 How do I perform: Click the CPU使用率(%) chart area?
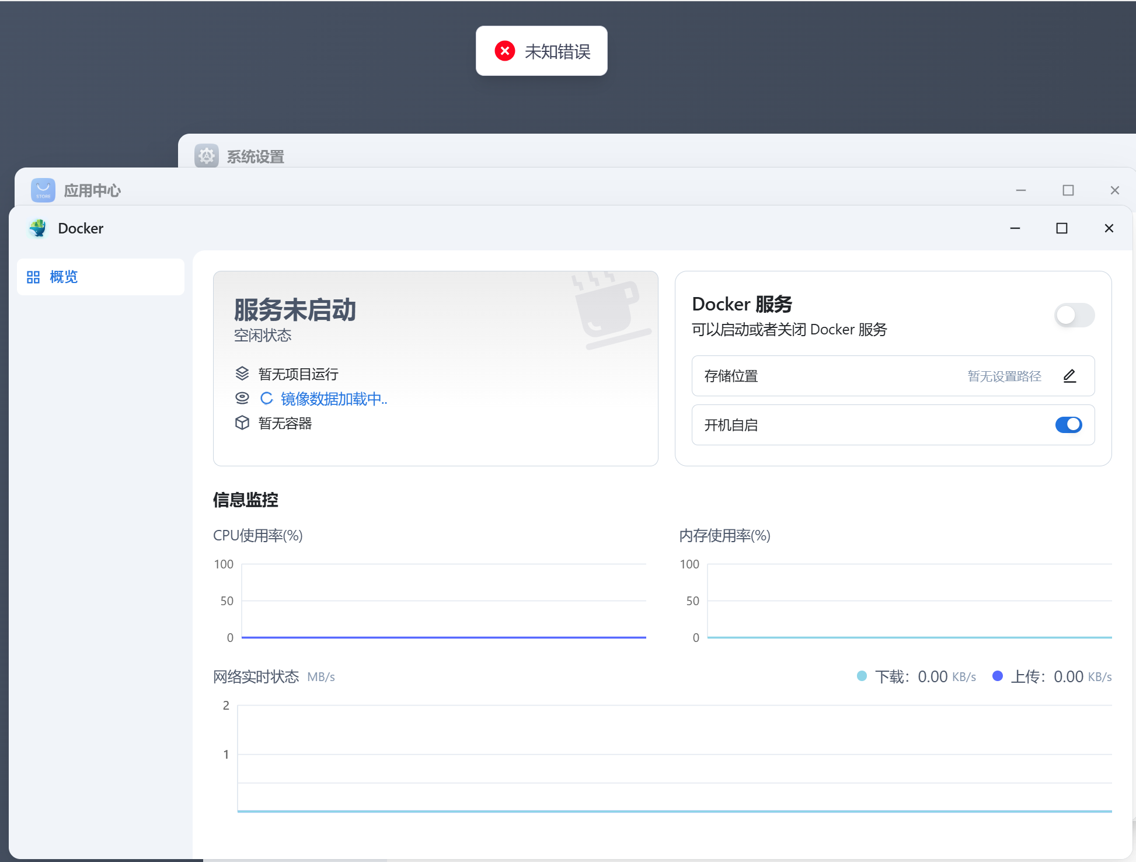coord(444,601)
